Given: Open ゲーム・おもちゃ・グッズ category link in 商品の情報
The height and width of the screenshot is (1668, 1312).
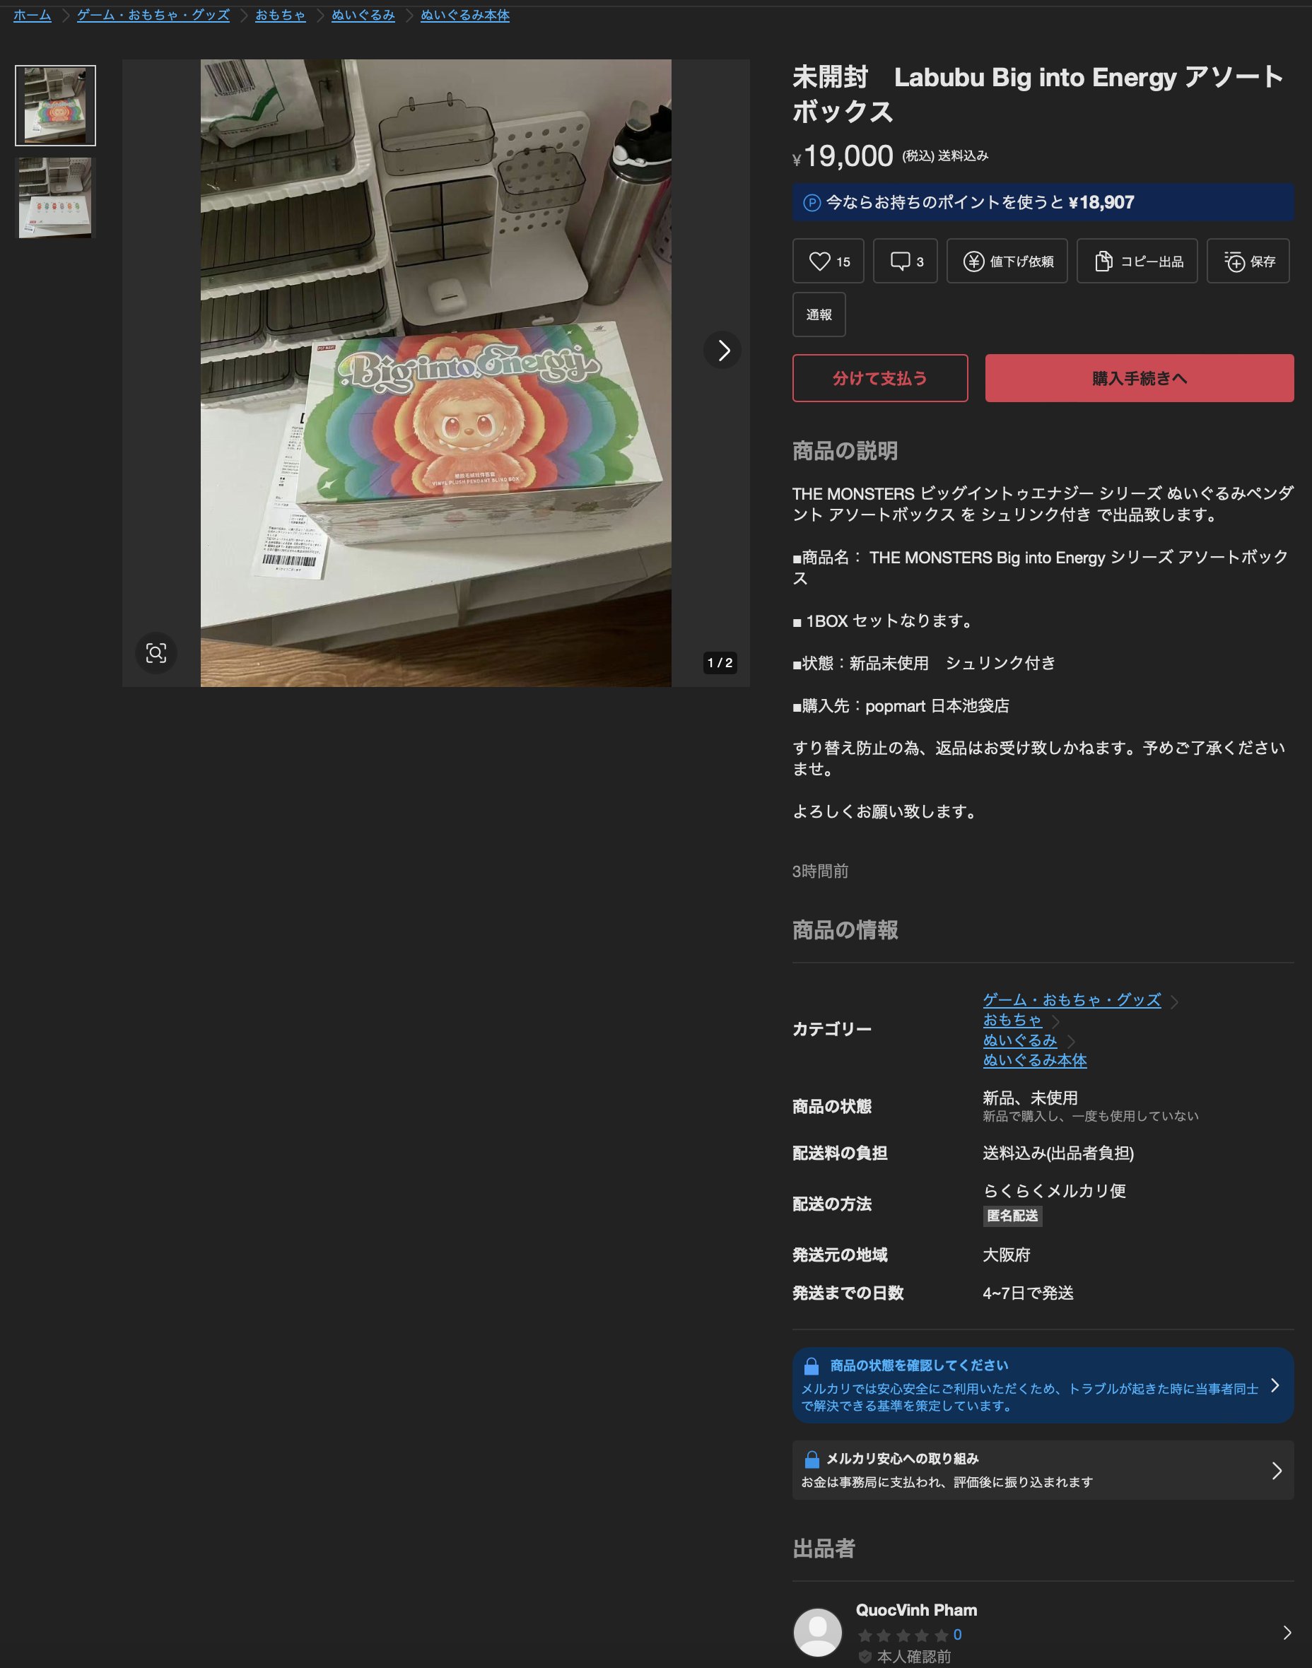Looking at the screenshot, I should (1072, 1000).
